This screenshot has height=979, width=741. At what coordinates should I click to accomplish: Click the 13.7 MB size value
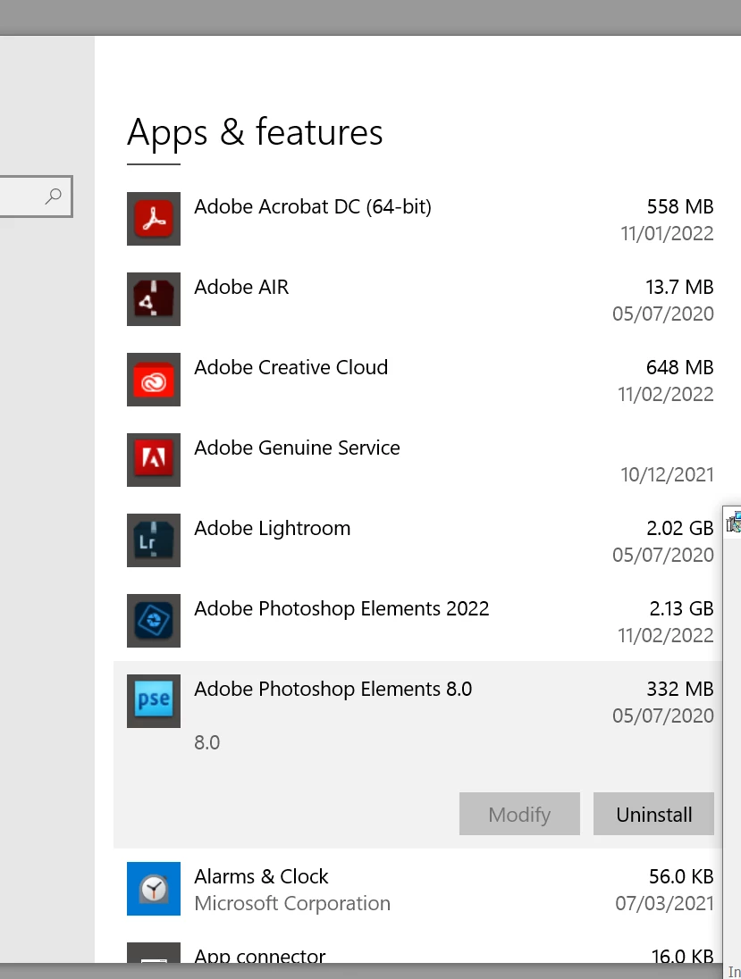[x=679, y=288]
